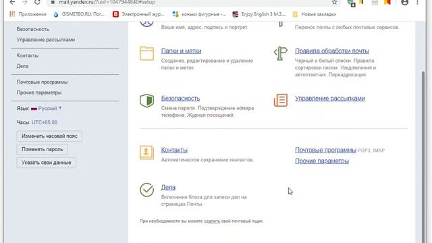432x243 pixels.
Task: Open the Правила обработки почты link
Action: click(x=331, y=51)
